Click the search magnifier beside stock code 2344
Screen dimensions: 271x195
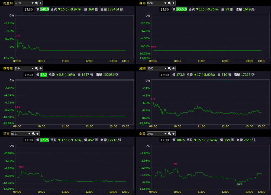click(37, 69)
